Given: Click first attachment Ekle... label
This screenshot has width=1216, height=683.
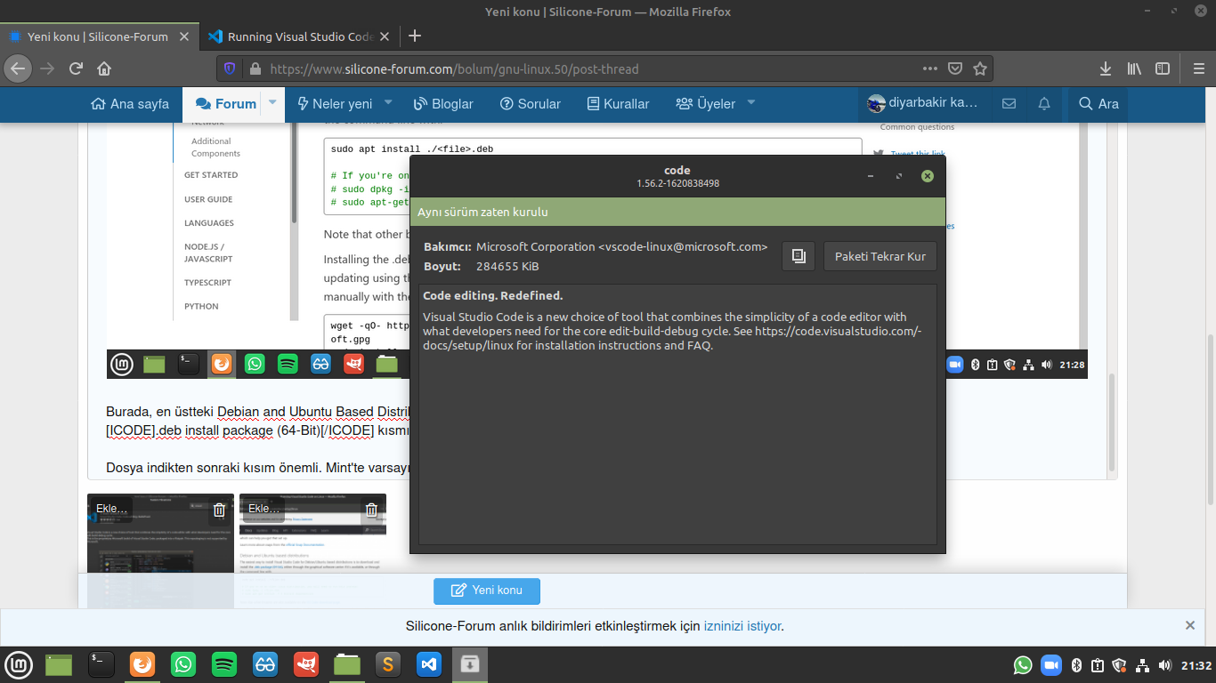Looking at the screenshot, I should (x=113, y=509).
